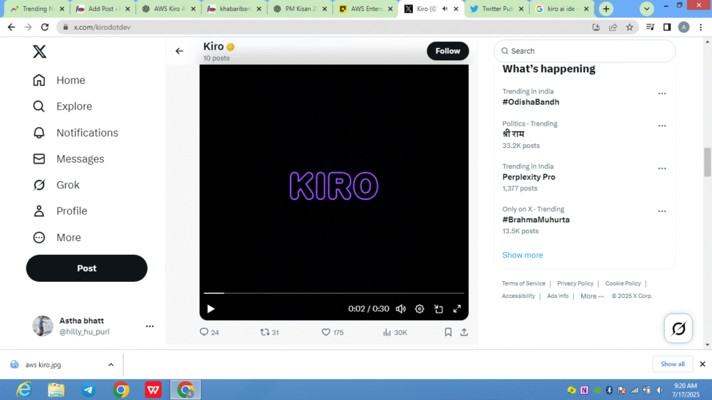Open Cookie Policy link
The image size is (712, 400).
622,283
